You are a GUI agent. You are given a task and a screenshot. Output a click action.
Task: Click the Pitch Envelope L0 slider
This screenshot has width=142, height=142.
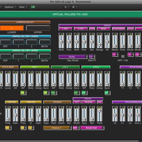(x=115, y=114)
